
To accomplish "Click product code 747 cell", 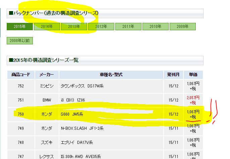I will click(21, 155).
